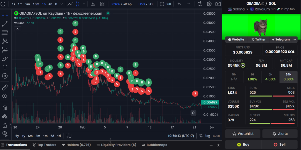Open the indicators fx menu
This screenshot has width=301, height=150.
coord(93,4)
